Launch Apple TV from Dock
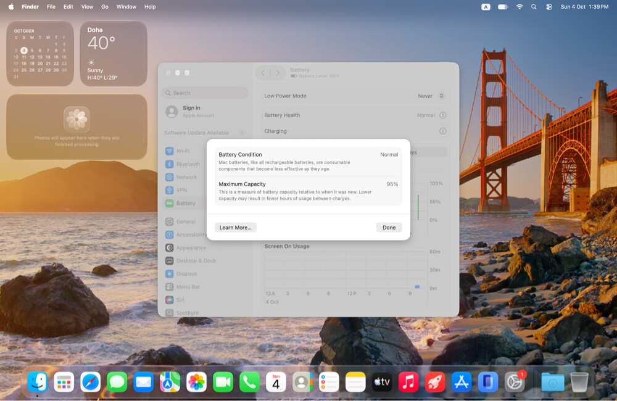The height and width of the screenshot is (401, 617). (382, 382)
